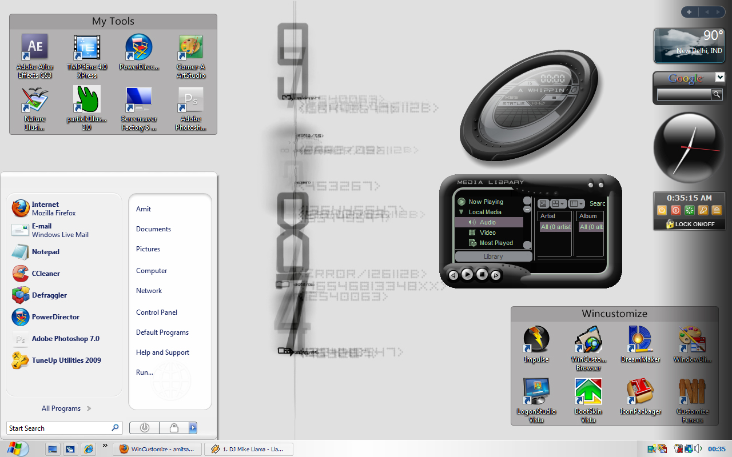Open Pictures from Start menu
The width and height of the screenshot is (732, 457).
point(148,249)
